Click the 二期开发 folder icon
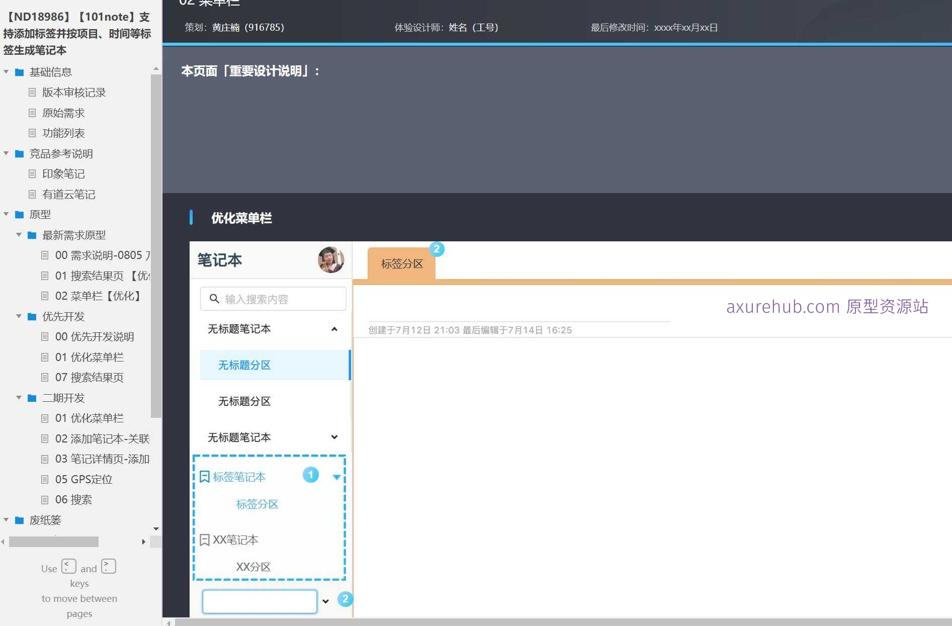 pos(32,398)
